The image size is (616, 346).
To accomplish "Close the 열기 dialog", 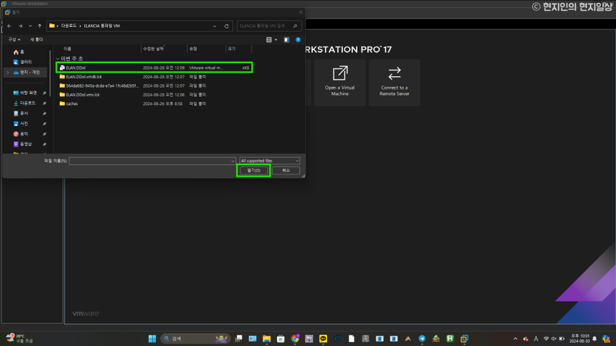I will (x=301, y=12).
